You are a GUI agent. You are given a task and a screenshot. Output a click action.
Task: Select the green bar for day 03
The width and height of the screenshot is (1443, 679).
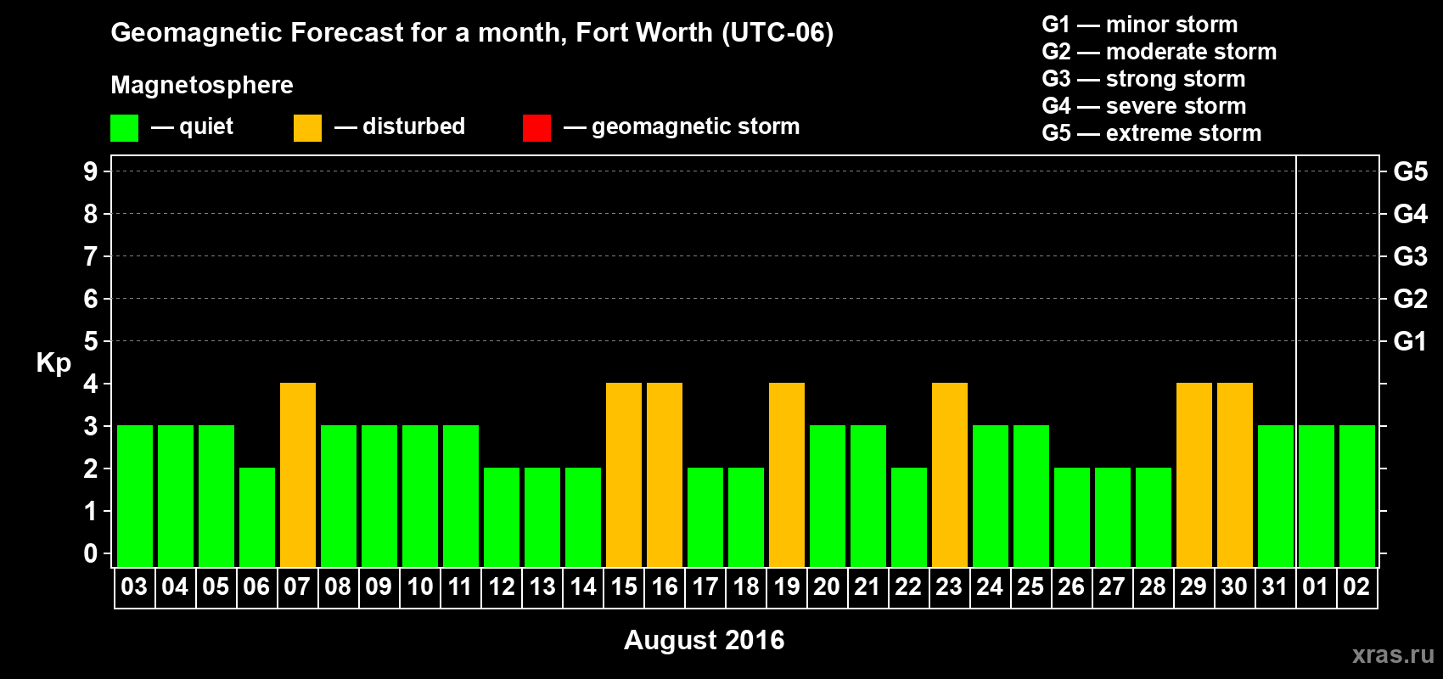(x=135, y=496)
